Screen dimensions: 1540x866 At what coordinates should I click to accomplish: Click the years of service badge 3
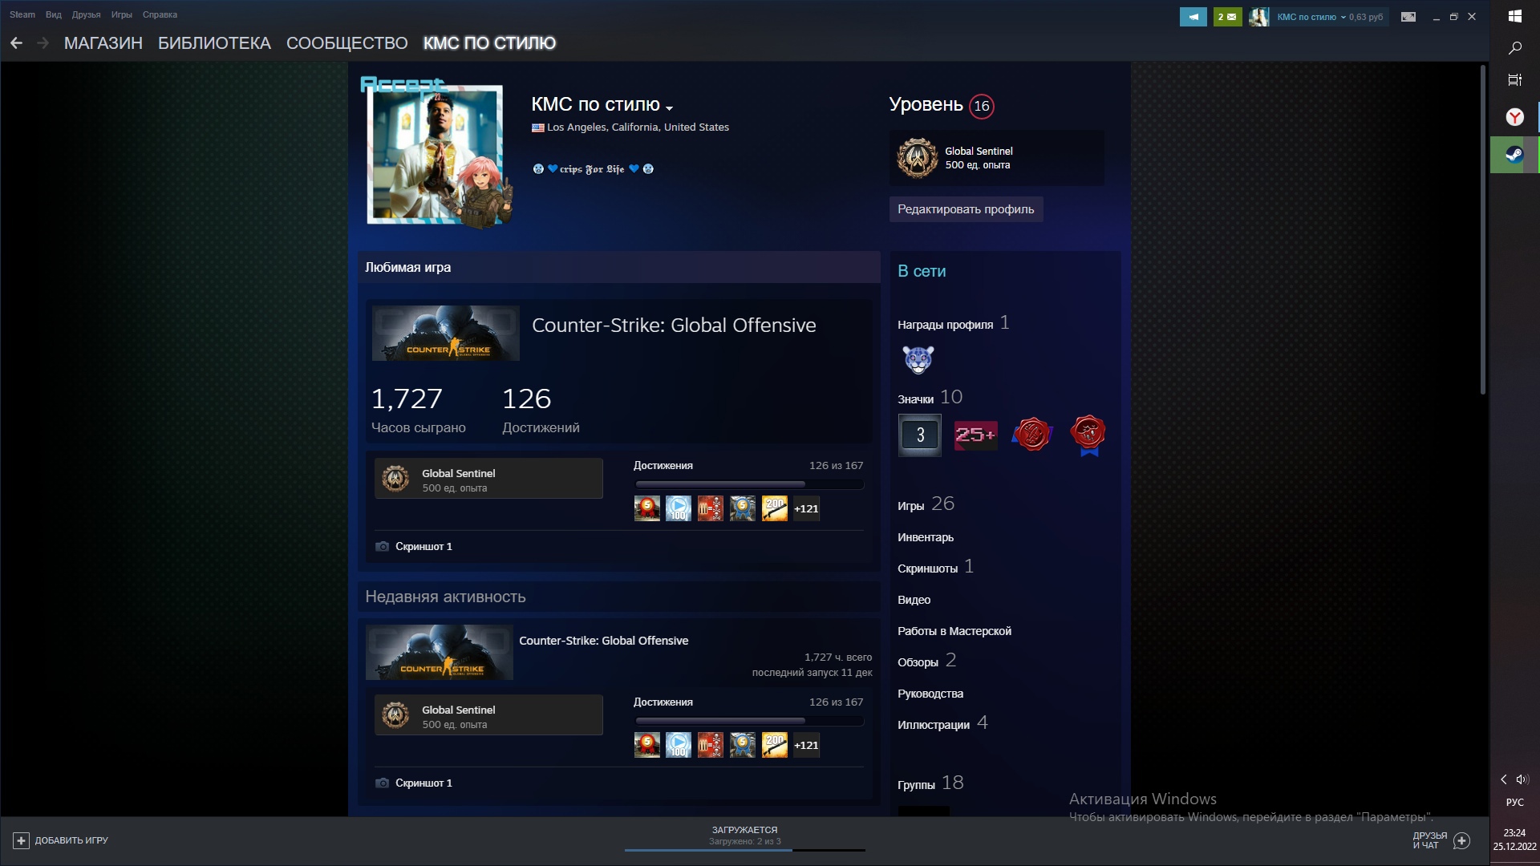click(x=920, y=435)
